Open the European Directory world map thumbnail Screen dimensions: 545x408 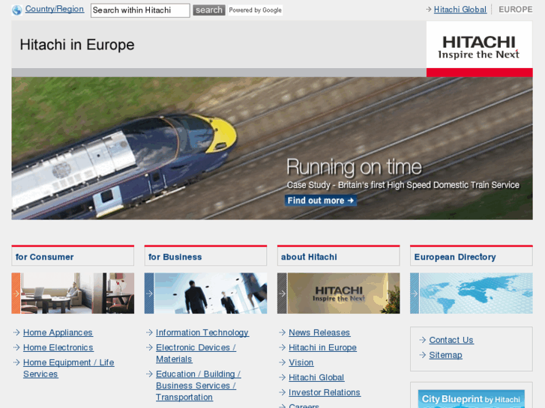pos(472,293)
